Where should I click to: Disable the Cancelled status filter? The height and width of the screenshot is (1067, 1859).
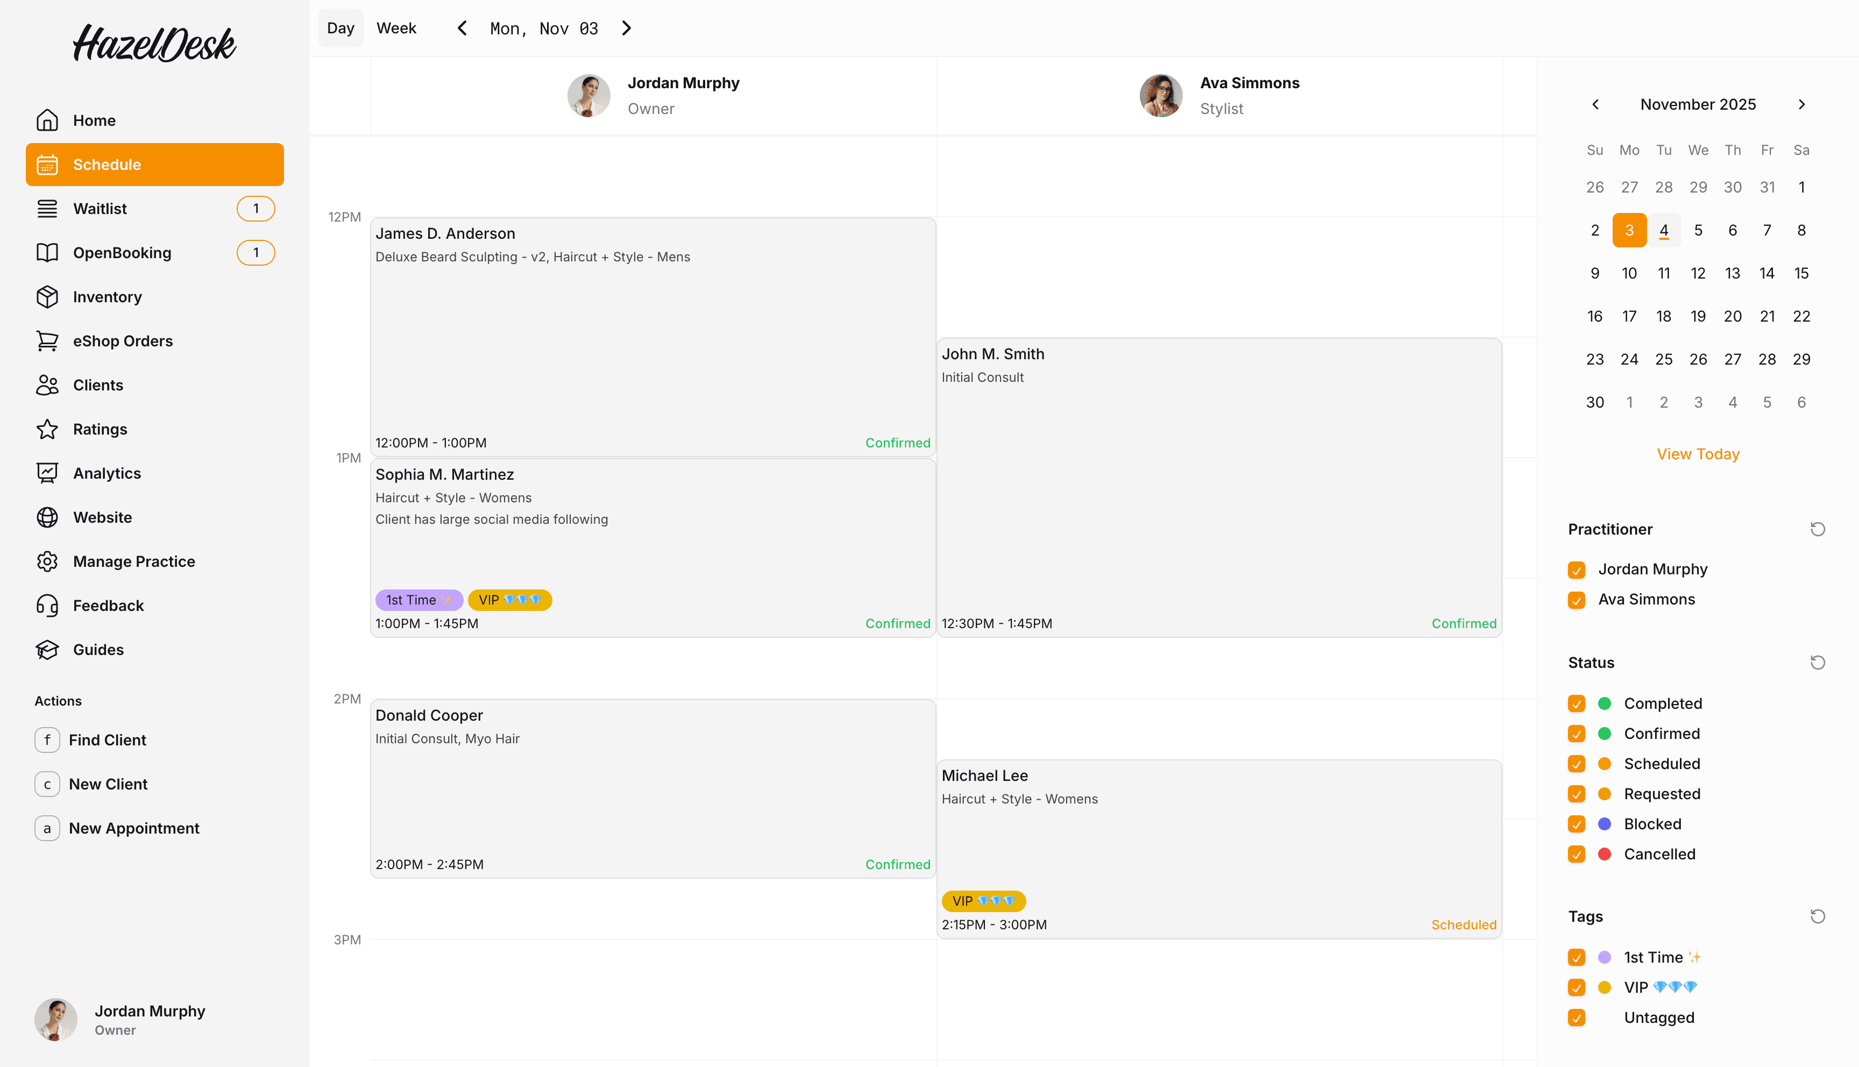[x=1577, y=853]
